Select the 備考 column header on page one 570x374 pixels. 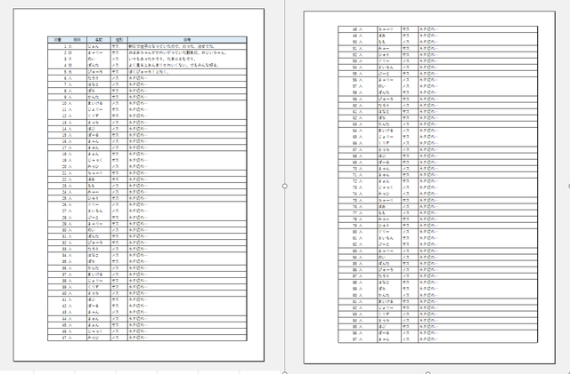[187, 40]
